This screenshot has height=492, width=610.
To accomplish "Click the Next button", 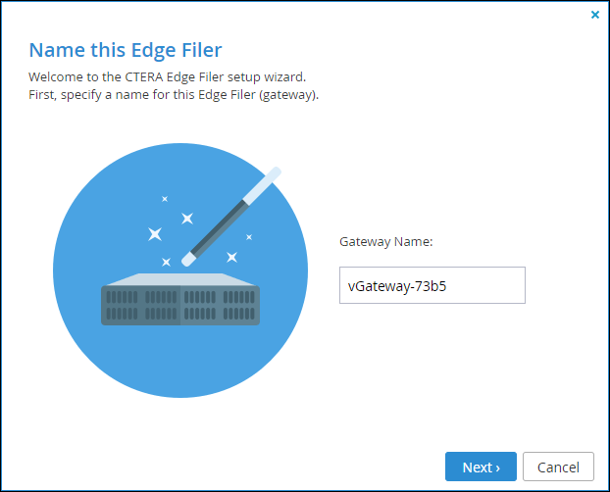I will click(481, 467).
